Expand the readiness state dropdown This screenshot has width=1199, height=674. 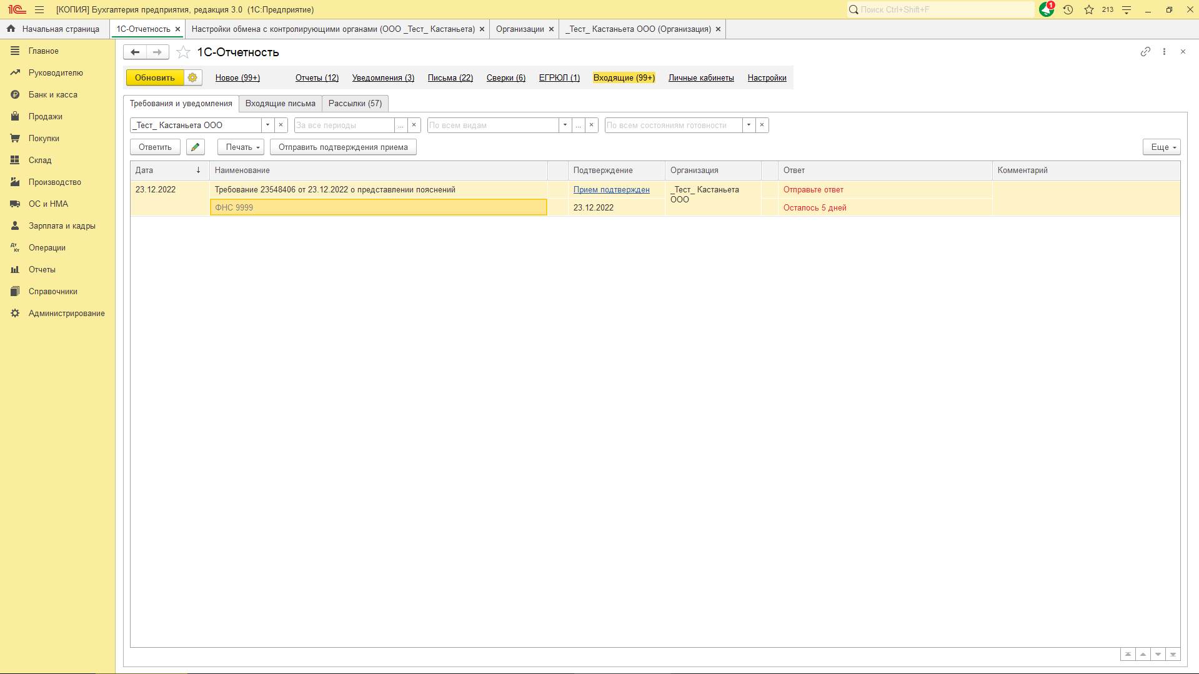pyautogui.click(x=749, y=125)
